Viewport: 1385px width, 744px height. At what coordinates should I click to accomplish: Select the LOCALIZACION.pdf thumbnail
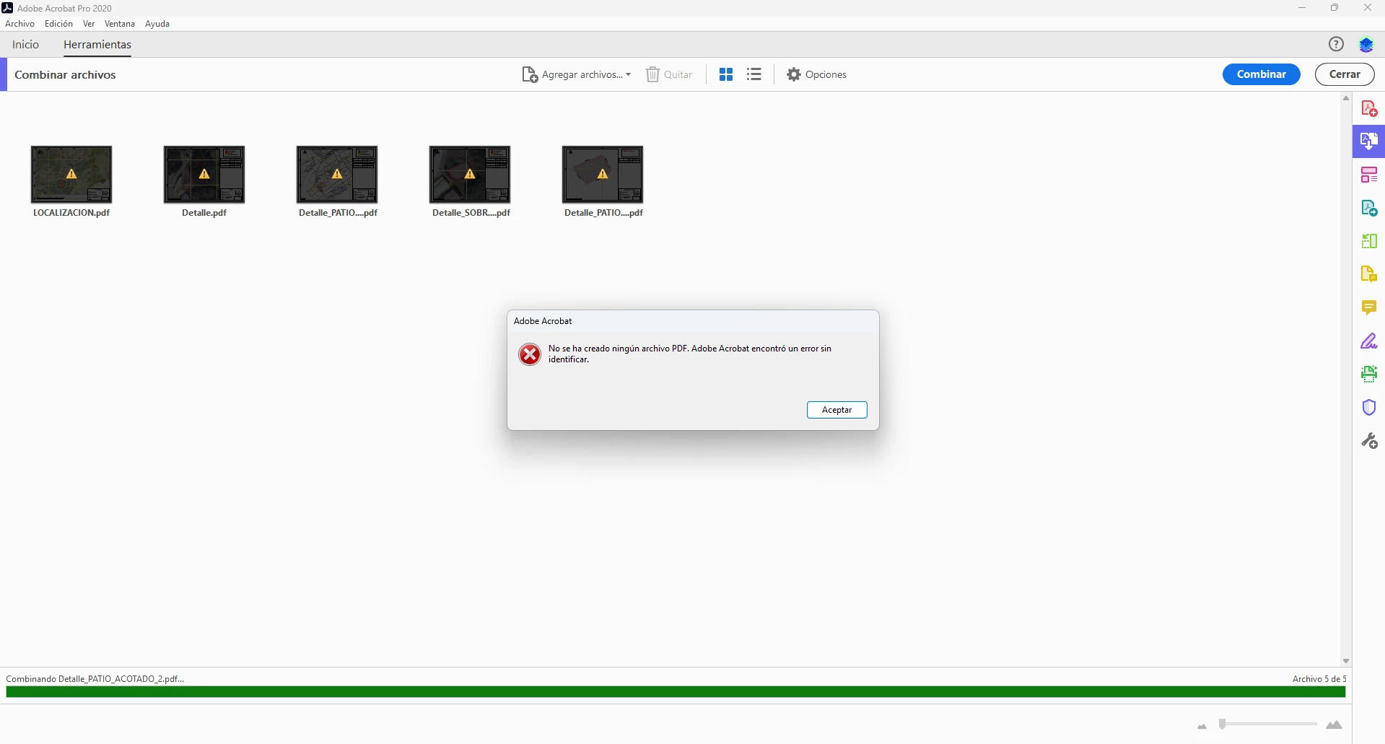[71, 175]
